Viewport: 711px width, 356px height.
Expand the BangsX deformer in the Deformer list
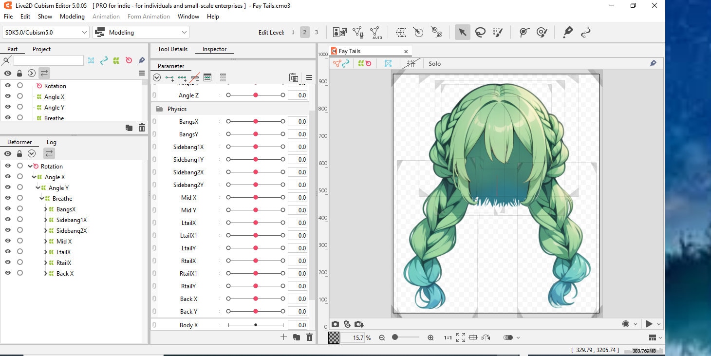(x=45, y=209)
